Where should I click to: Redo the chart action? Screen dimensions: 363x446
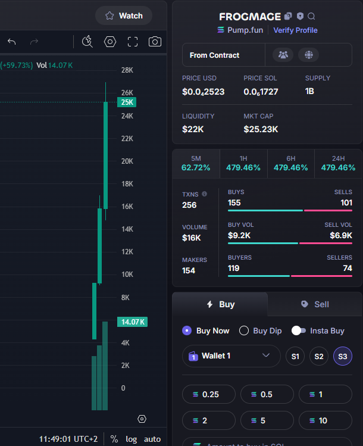[x=34, y=42]
